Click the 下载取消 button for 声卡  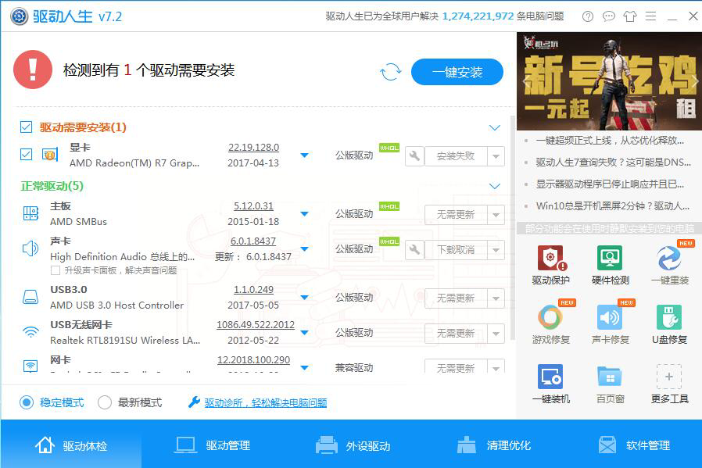456,250
